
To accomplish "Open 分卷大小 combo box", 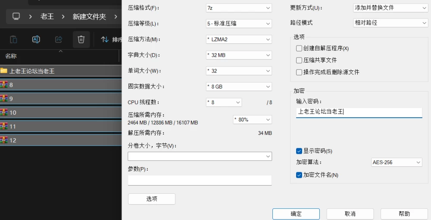I will coord(200,156).
